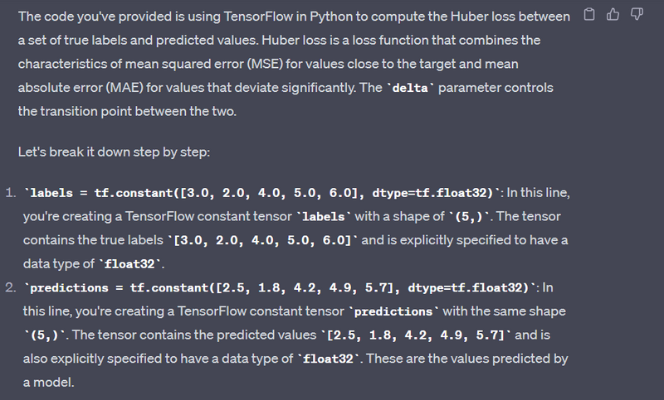664x400 pixels.
Task: Click the `(5,)` shape code in item one
Action: tap(469, 217)
